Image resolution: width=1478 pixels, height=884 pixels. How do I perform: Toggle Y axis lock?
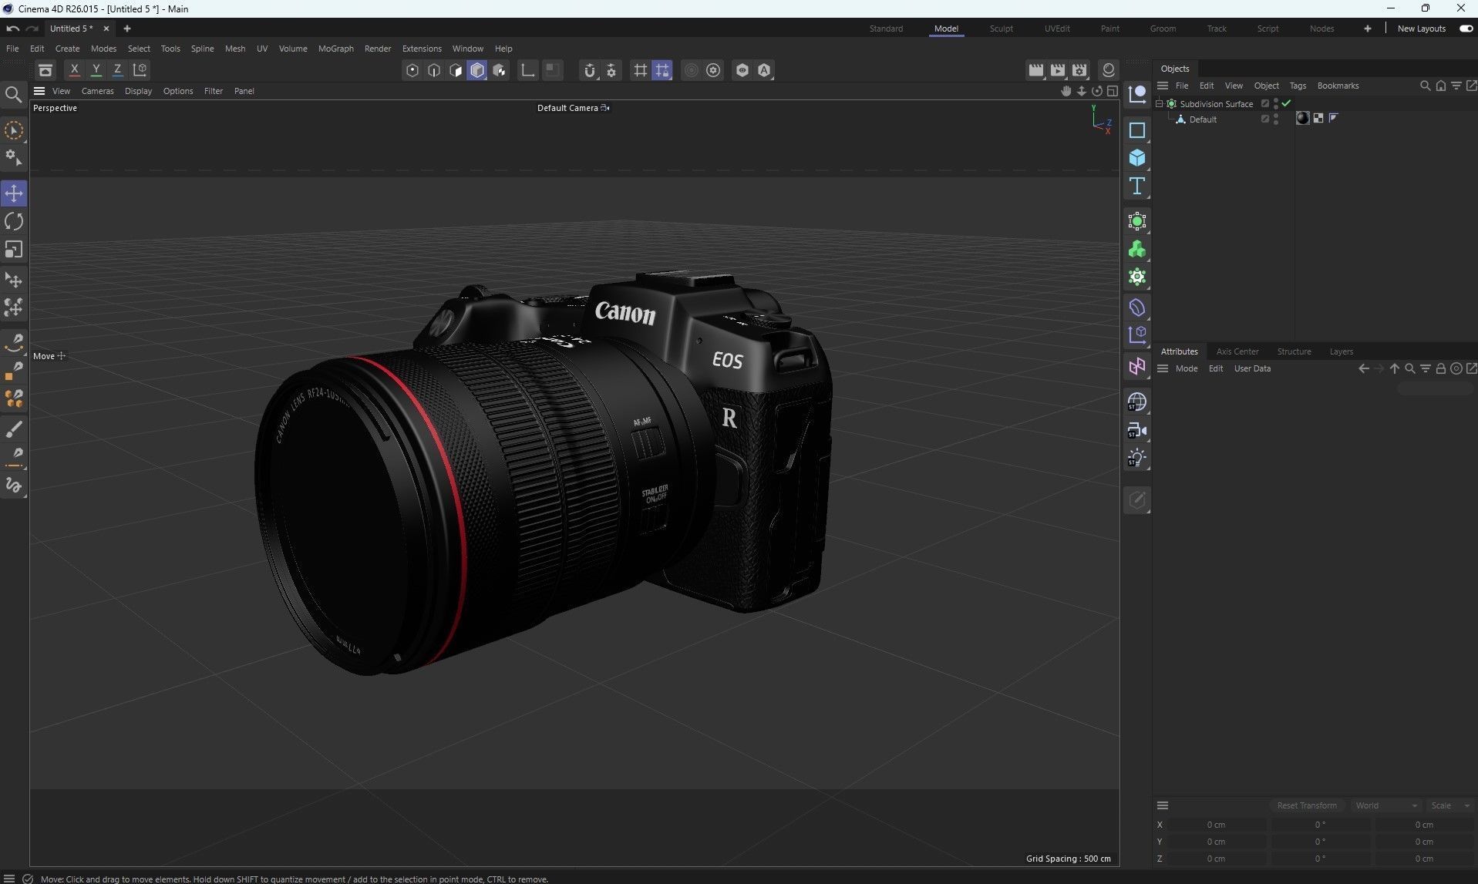(x=96, y=69)
